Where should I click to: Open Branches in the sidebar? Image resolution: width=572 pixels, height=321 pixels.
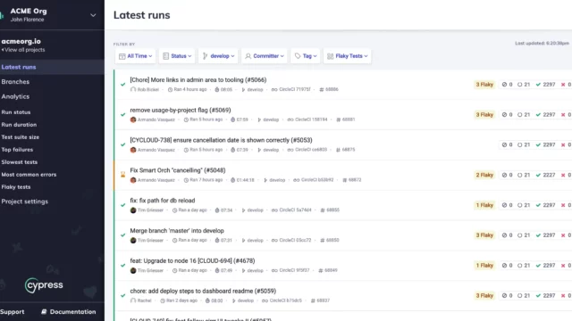tap(15, 82)
